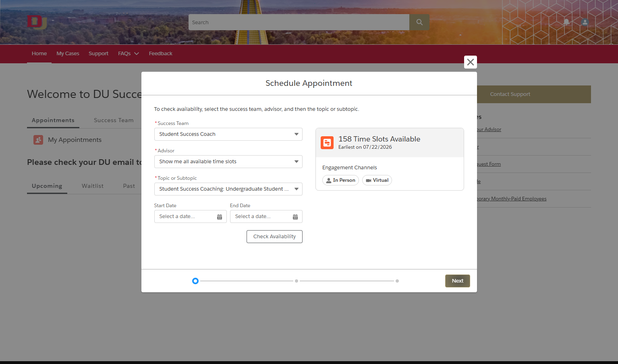Screen dimensions: 618x364
Task: Click the first progress step indicator
Action: [x=195, y=281]
